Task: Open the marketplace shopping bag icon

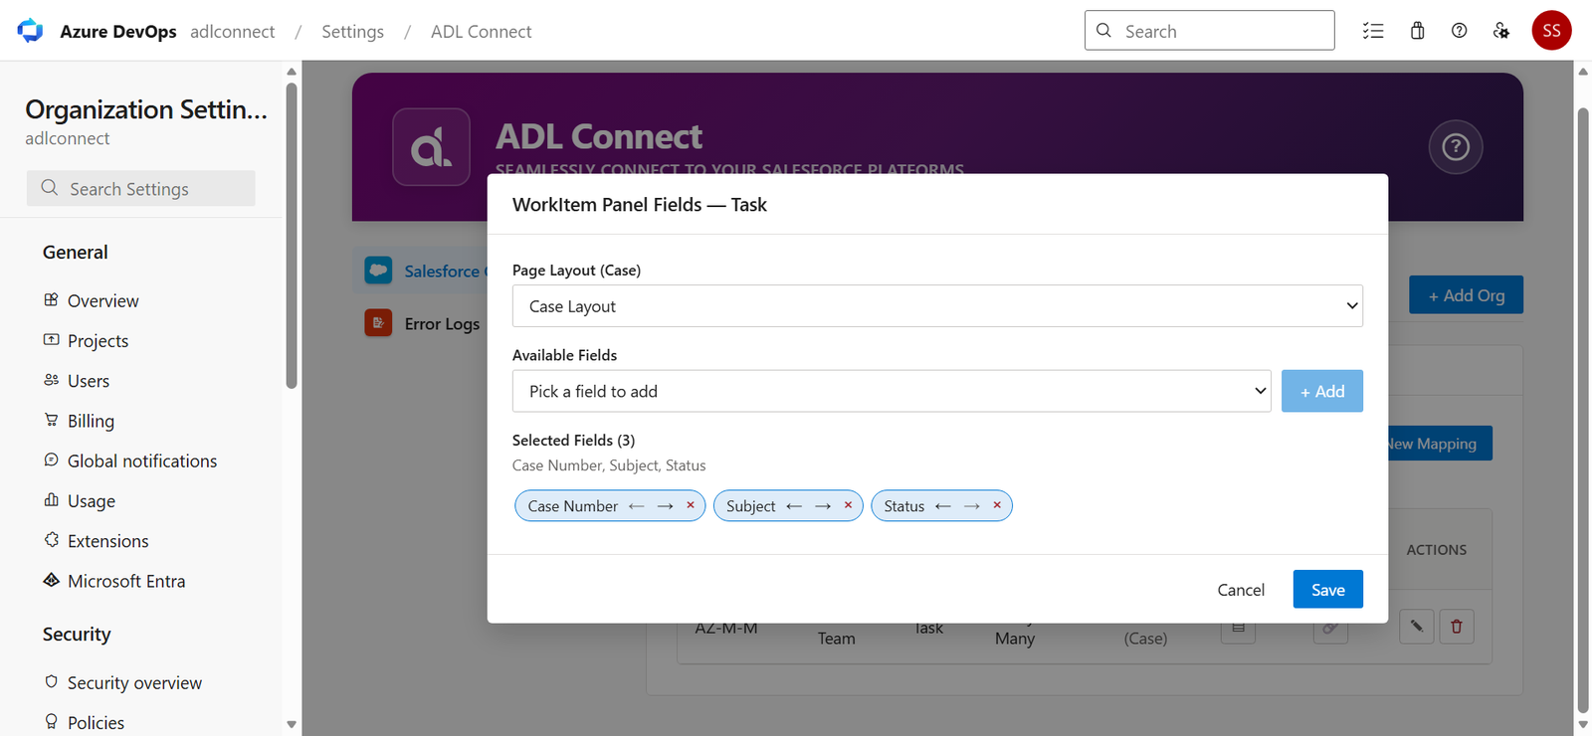Action: [x=1417, y=31]
